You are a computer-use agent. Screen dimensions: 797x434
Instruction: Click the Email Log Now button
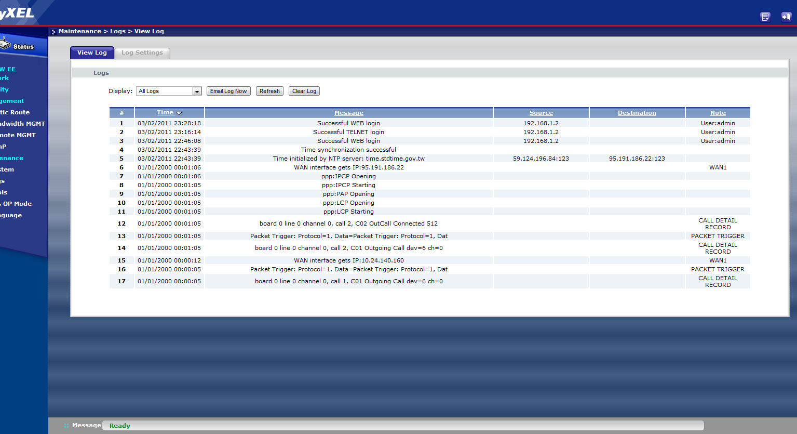(228, 91)
